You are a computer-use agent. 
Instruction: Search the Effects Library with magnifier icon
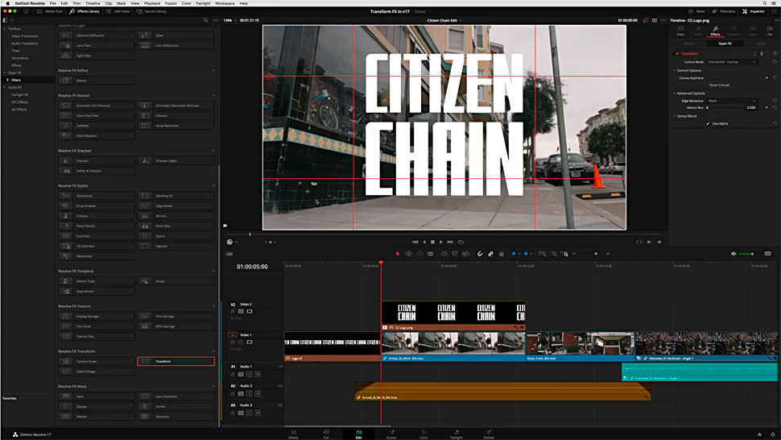point(205,20)
